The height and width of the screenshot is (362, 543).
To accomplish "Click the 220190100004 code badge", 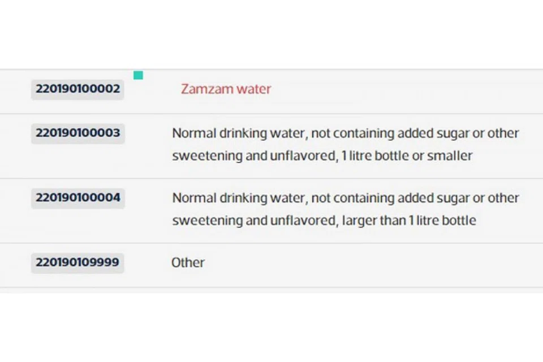I will coord(77,197).
